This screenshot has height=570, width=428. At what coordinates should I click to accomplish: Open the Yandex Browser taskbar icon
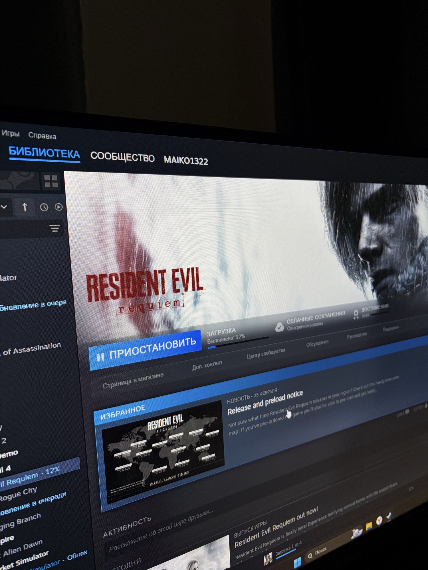tap(379, 520)
